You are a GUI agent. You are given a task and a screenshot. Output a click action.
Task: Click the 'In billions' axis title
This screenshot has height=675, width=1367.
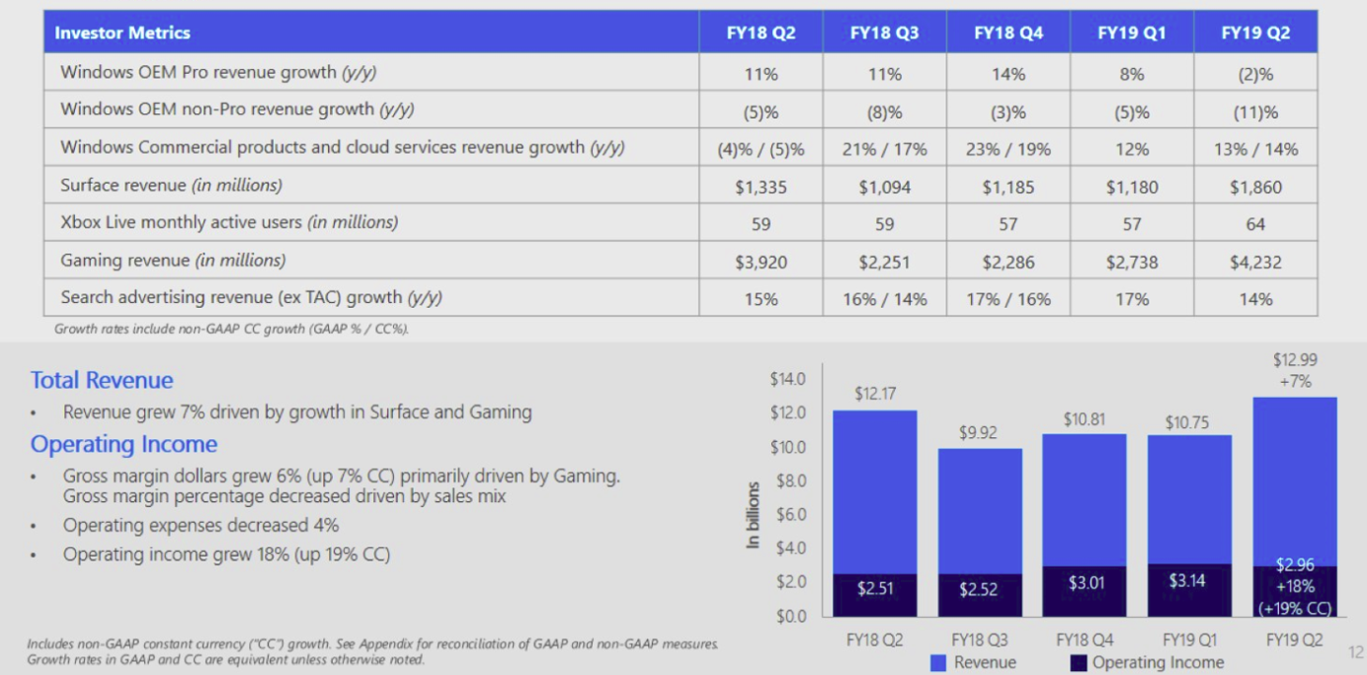pyautogui.click(x=754, y=515)
